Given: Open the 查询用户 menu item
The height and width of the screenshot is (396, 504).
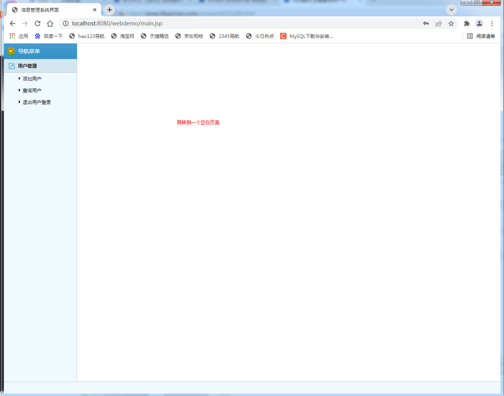Looking at the screenshot, I should 32,90.
